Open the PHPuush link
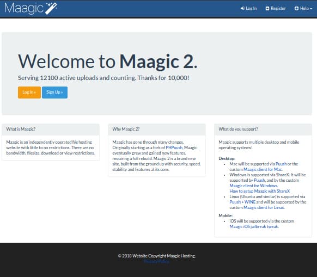 point(174,147)
